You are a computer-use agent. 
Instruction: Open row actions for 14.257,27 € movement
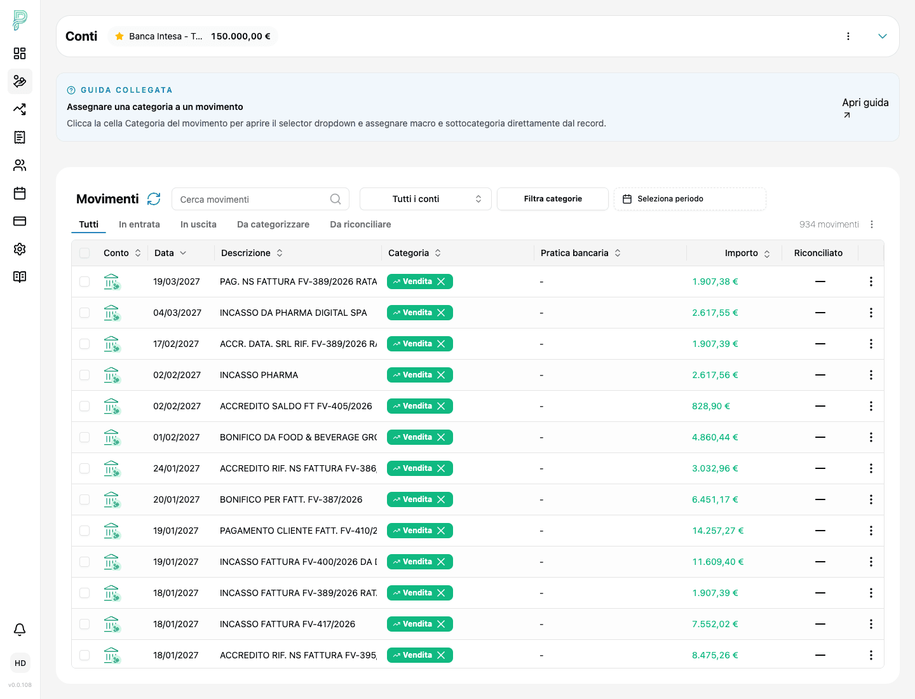point(871,531)
